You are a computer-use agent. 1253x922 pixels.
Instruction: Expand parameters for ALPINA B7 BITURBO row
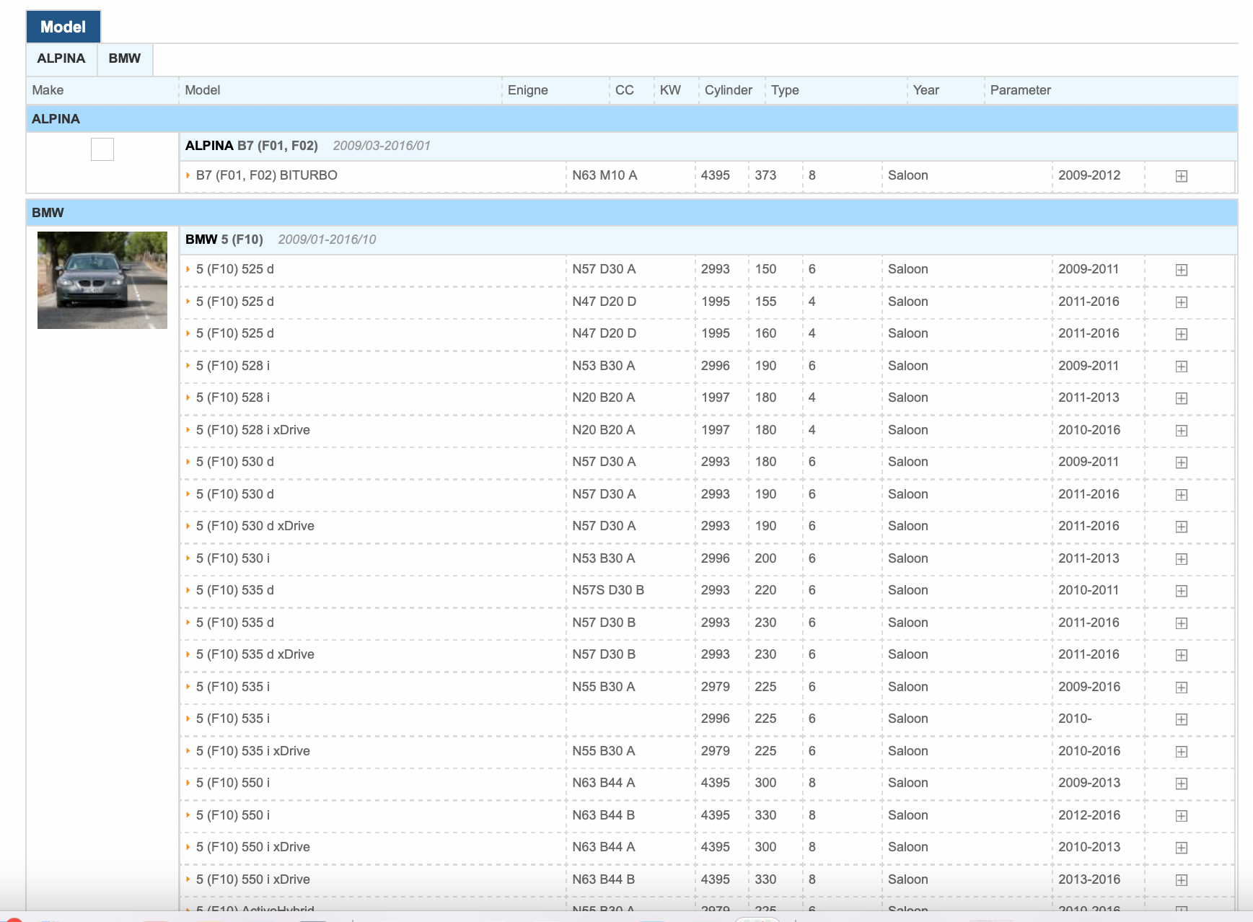tap(1181, 176)
